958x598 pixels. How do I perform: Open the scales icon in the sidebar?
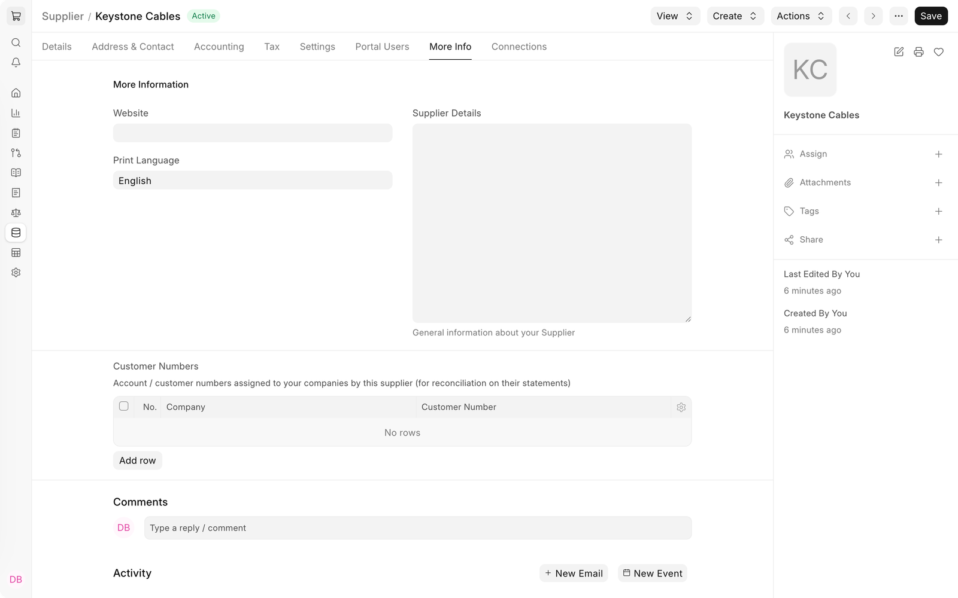tap(16, 212)
